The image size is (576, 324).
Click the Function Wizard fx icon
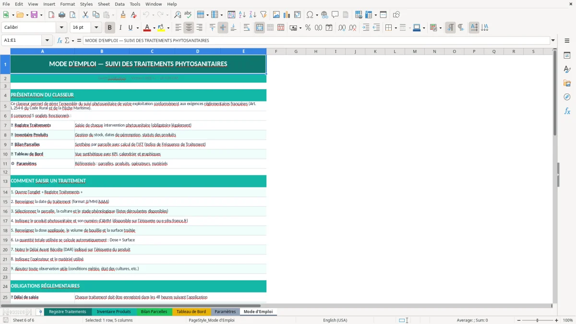click(60, 41)
